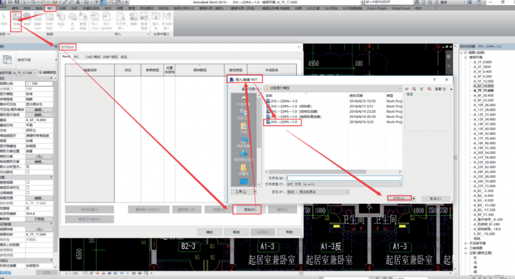
Task: Click the 管理图像 ribbon icon
Action: 144,21
